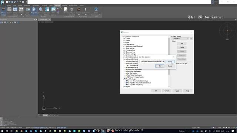This screenshot has width=237, height=133.
Task: Expand the Color settings tree node
Action: coord(123,44)
